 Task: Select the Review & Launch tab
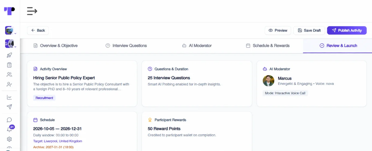338,46
